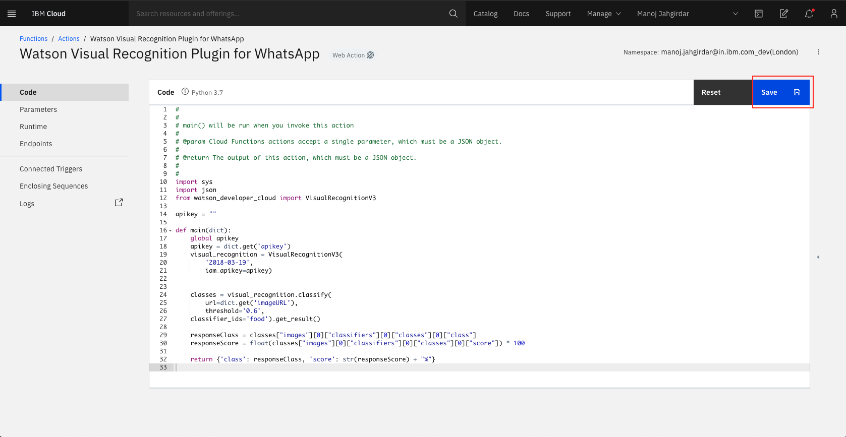Viewport: 846px width, 437px height.
Task: Click the '2018-03-19' version string
Action: [x=228, y=263]
